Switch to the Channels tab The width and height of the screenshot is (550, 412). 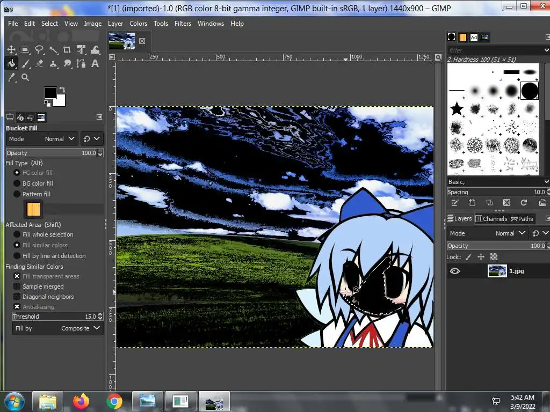tap(491, 219)
